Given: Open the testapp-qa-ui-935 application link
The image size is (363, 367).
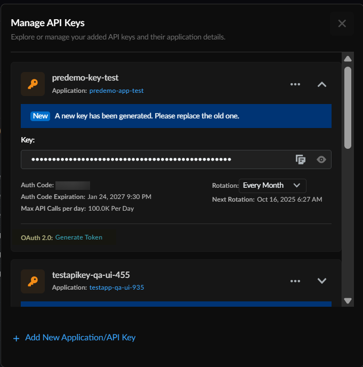Looking at the screenshot, I should pos(116,288).
